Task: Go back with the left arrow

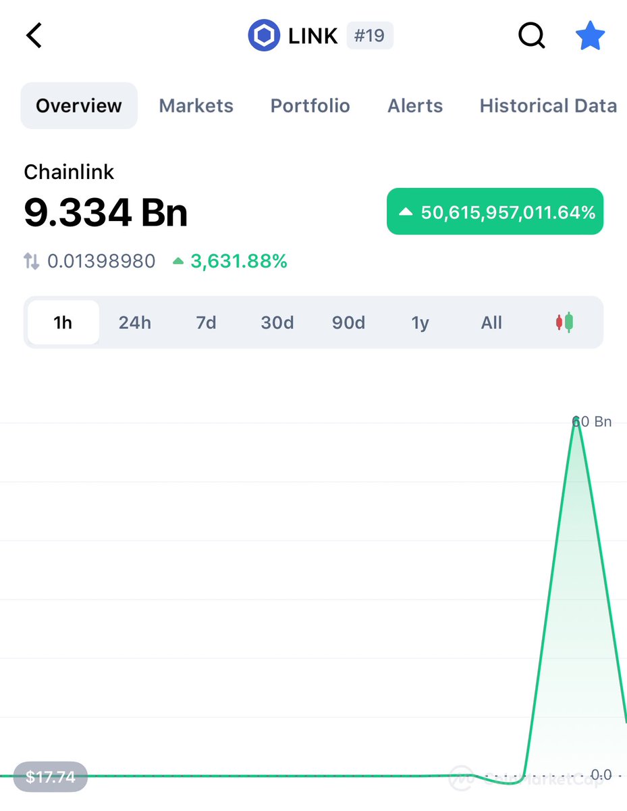Action: pos(34,35)
